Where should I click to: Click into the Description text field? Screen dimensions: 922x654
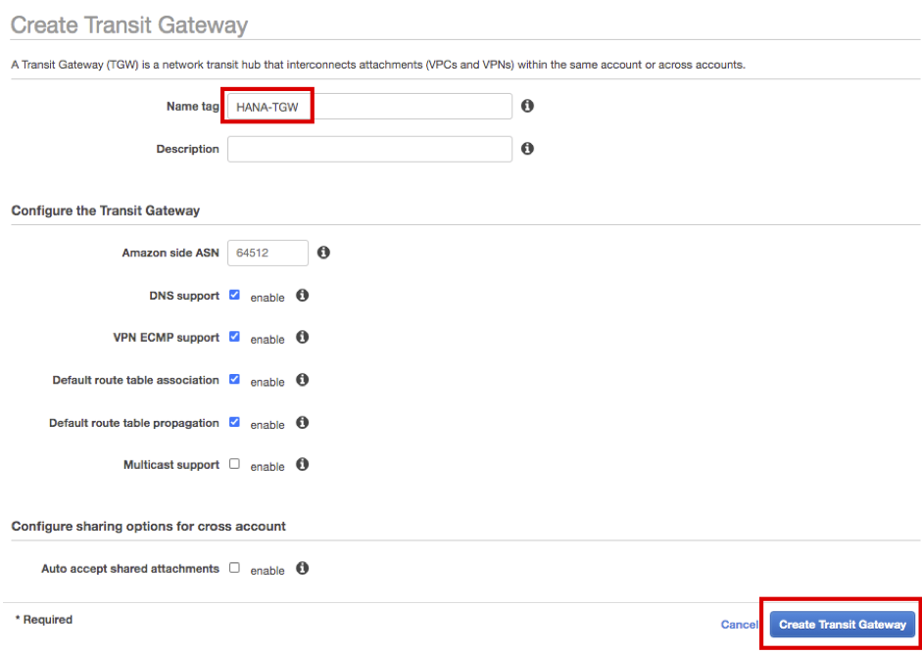coord(369,149)
